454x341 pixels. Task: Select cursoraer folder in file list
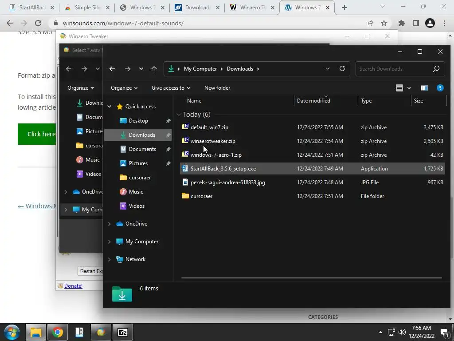[312, 196]
